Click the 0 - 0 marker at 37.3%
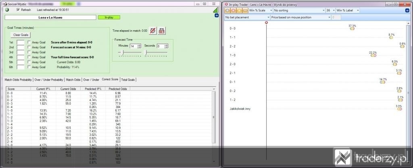The width and height of the screenshot is (413, 168). (x=352, y=29)
